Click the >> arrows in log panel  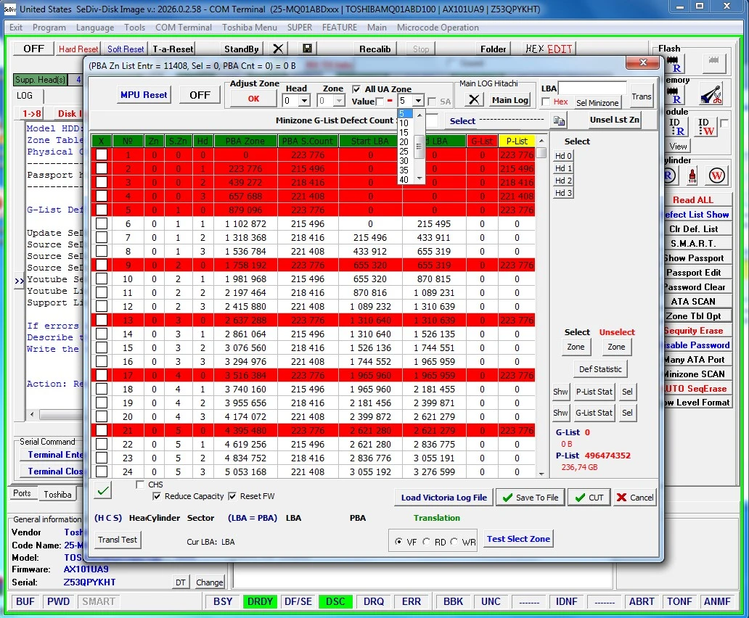[x=19, y=281]
